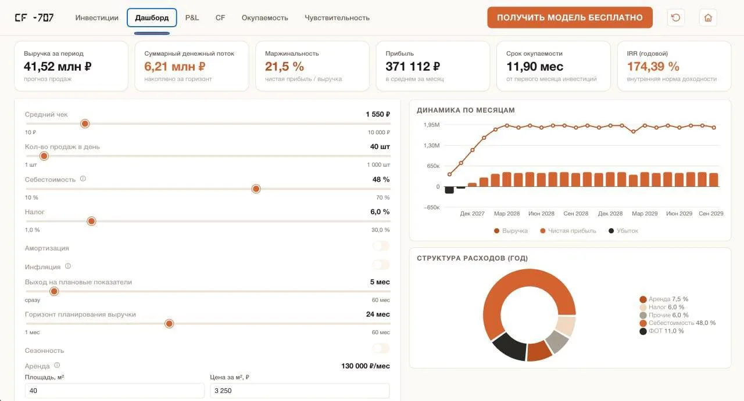Go to the Окупаемость tab
This screenshot has width=744, height=401.
point(265,17)
